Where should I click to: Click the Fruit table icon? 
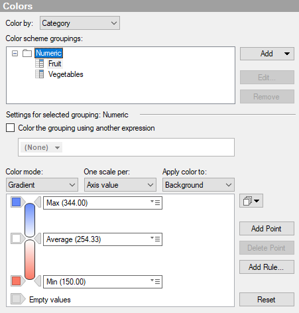pyautogui.click(x=40, y=64)
